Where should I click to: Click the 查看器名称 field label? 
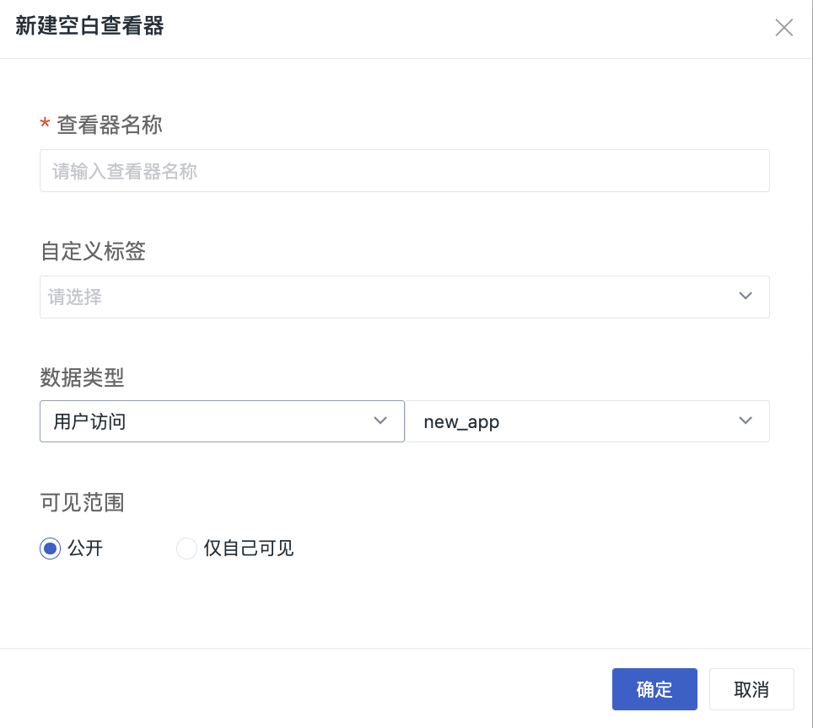click(110, 125)
